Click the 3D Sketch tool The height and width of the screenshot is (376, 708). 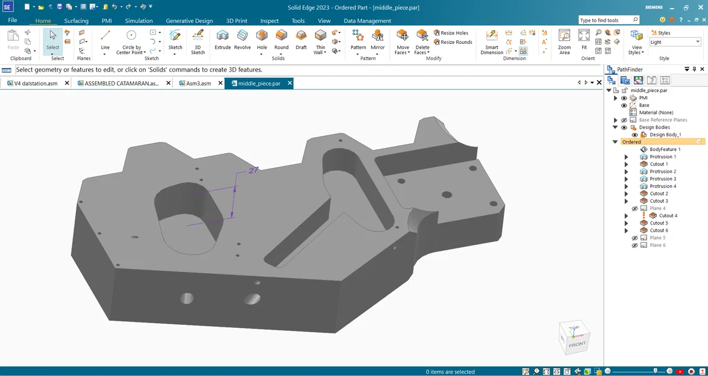198,42
